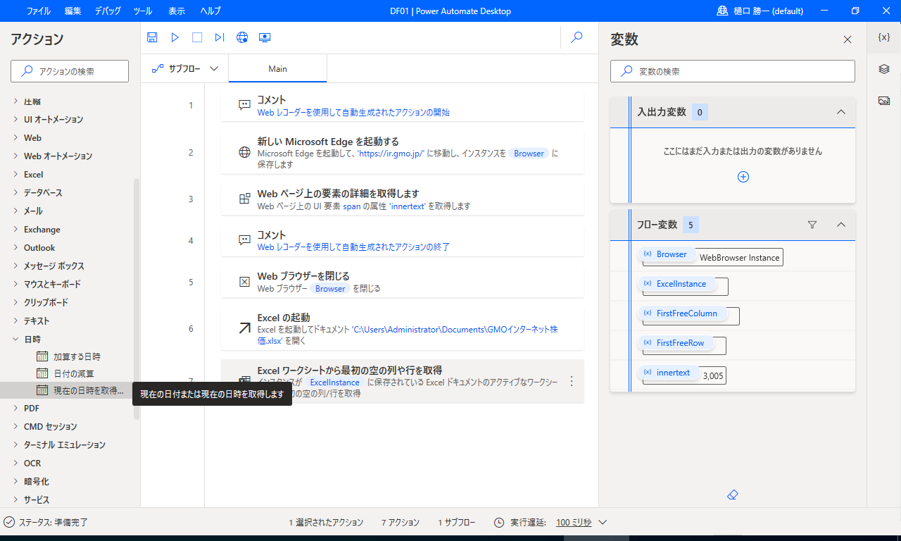
Task: Select the Main tab
Action: [277, 69]
